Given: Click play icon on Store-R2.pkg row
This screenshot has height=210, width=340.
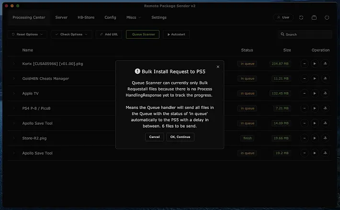Looking at the screenshot, I should [315, 138].
